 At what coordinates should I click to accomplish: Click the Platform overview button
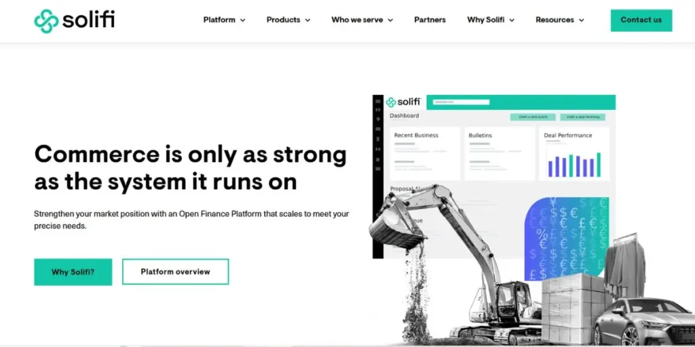click(x=176, y=272)
